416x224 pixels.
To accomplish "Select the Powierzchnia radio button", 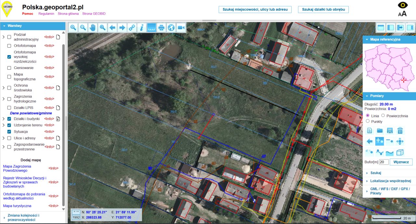I will click(383, 115).
